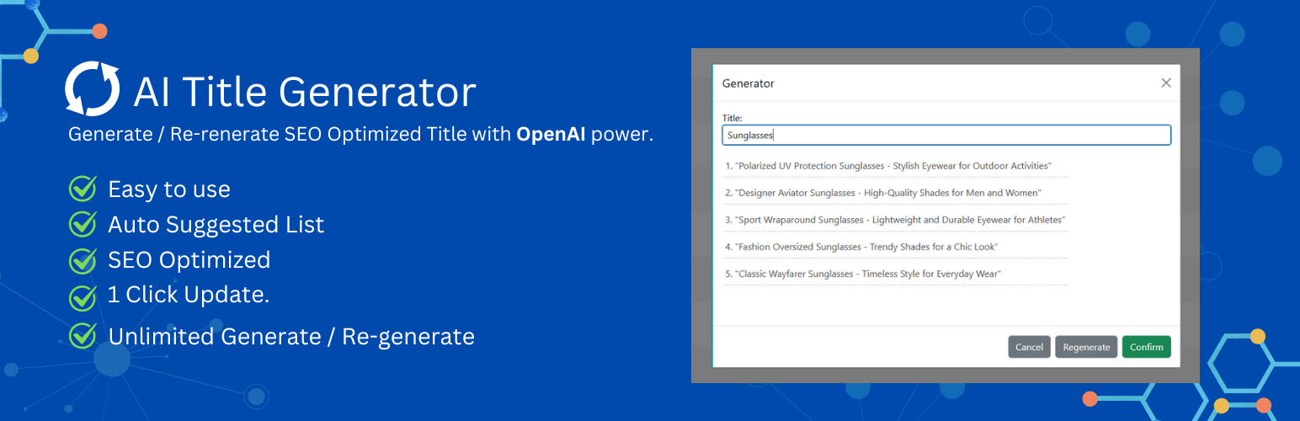
Task: Click the Cancel button
Action: tap(1029, 347)
